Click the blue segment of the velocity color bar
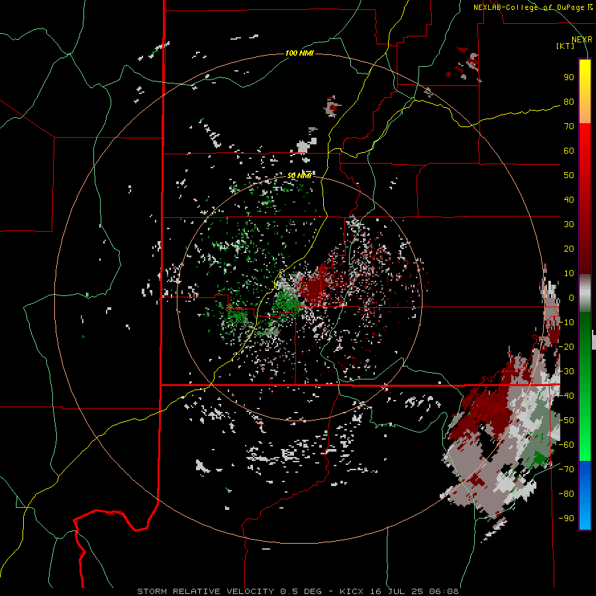Viewport: 596px width, 596px height. pyautogui.click(x=585, y=495)
